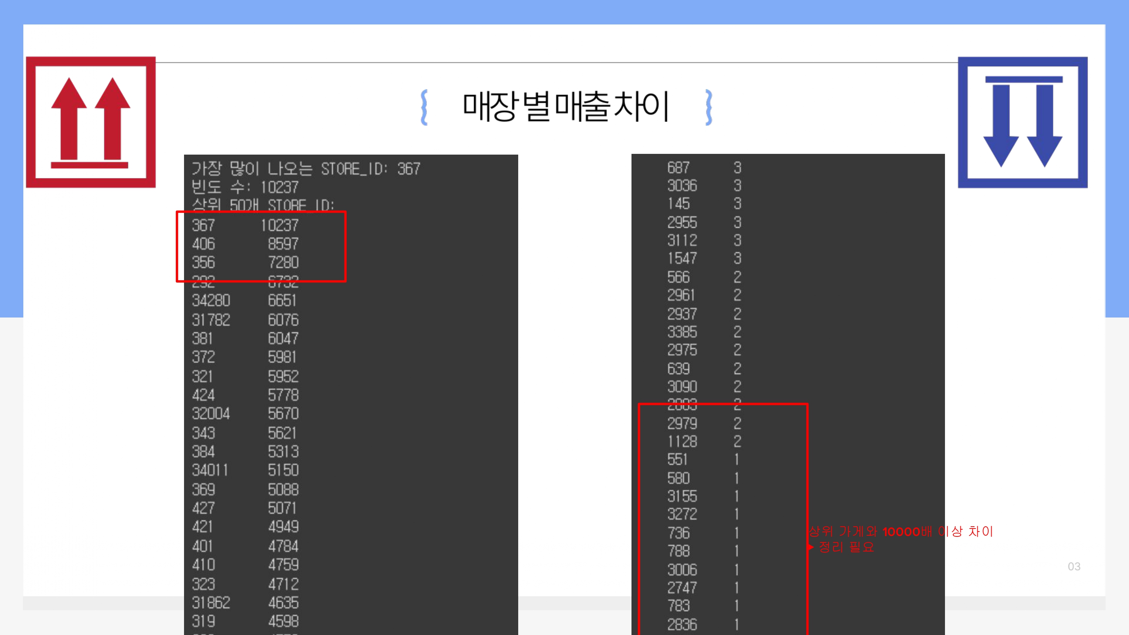Viewport: 1129px width, 635px height.
Task: Click the red annotation text 정리 필요
Action: (x=846, y=547)
